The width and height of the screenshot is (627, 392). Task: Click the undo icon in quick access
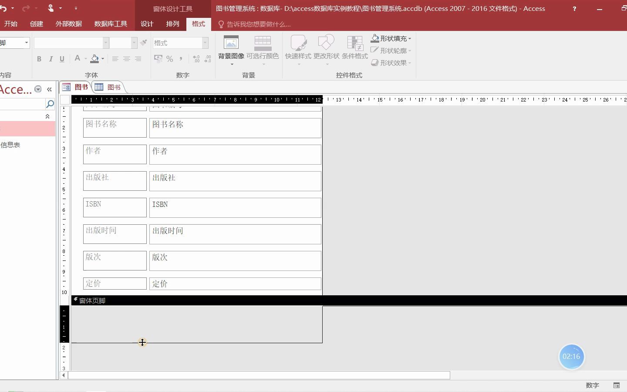point(3,8)
